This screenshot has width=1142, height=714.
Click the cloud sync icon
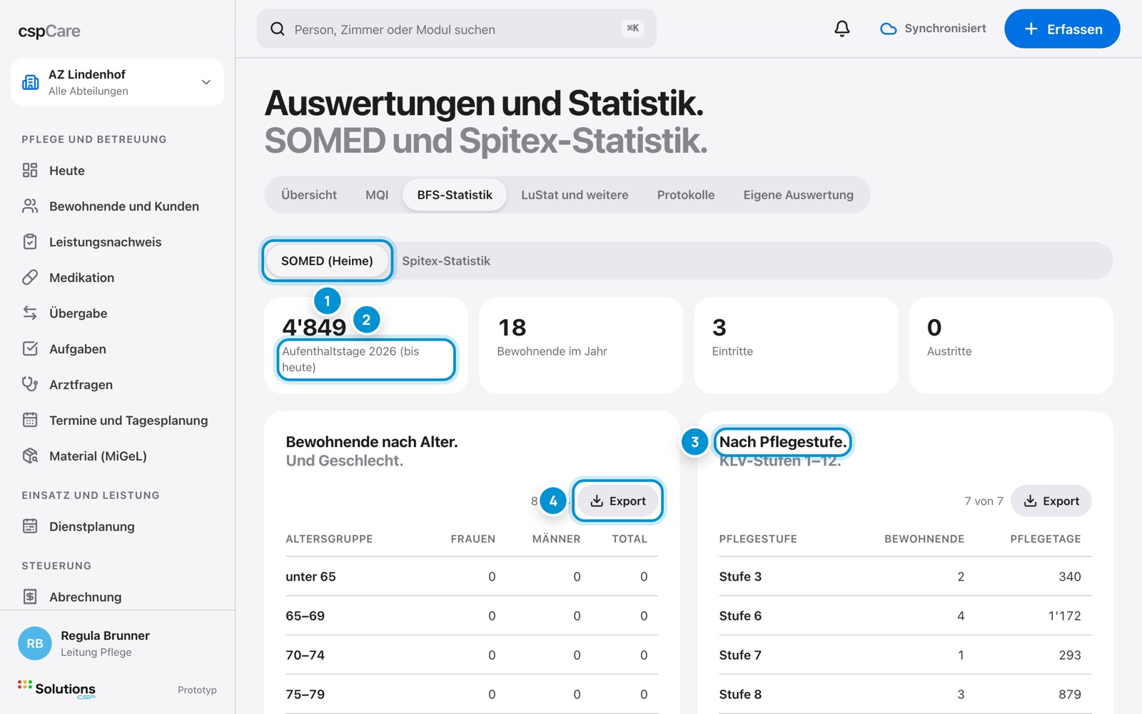click(888, 29)
